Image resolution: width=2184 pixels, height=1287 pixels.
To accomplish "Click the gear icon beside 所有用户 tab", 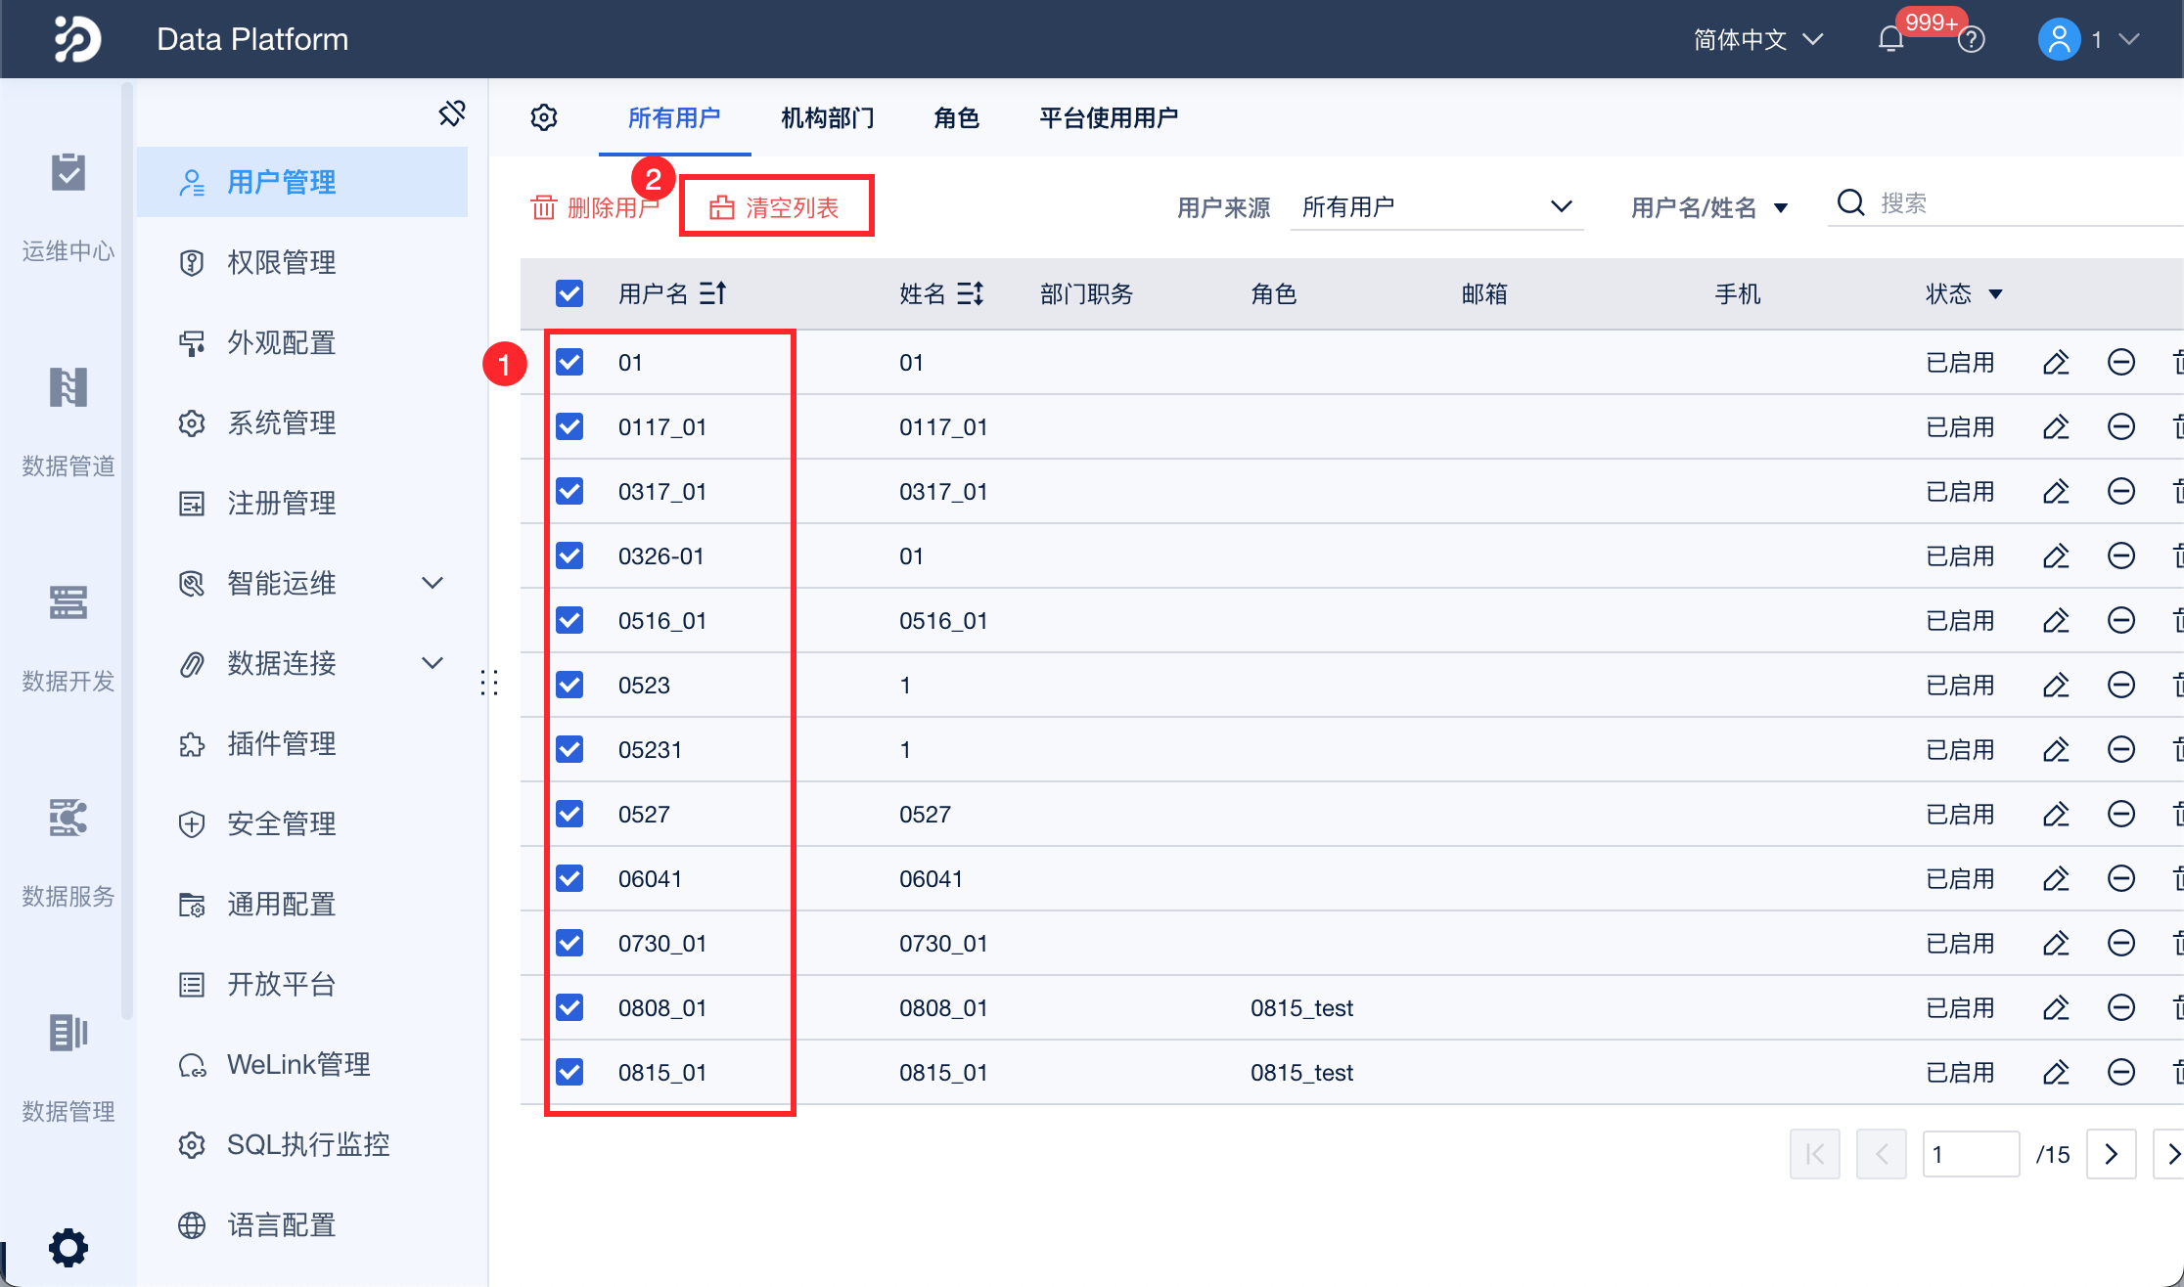I will pos(544,118).
